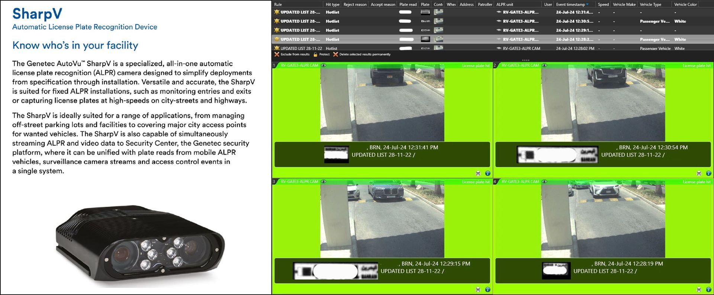Click the red X Delete selected results icon
This screenshot has height=295, width=714.
[335, 54]
